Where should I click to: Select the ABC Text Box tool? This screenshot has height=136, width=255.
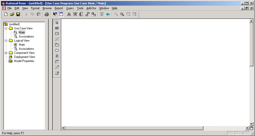point(57,28)
